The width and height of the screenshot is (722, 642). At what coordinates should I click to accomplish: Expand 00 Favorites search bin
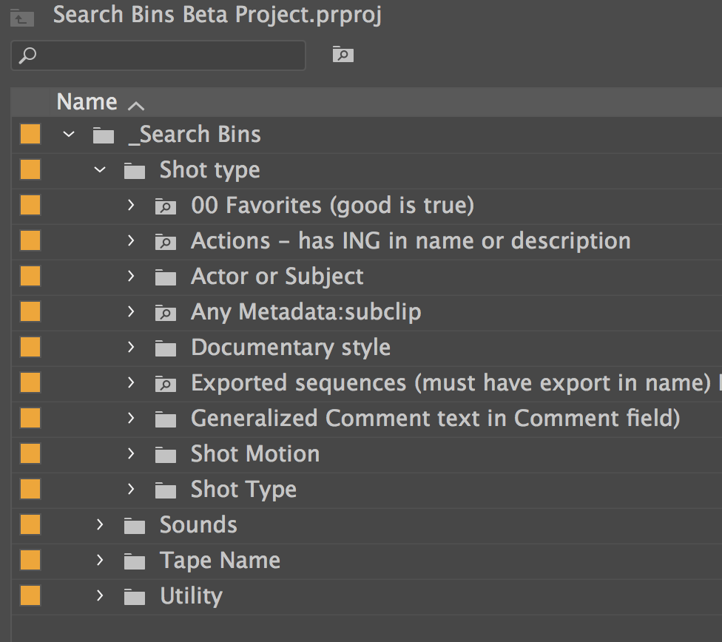click(x=131, y=205)
